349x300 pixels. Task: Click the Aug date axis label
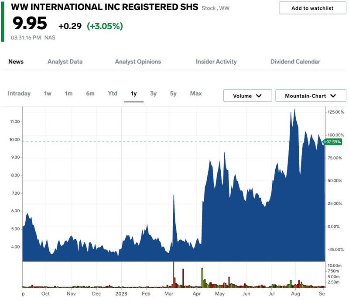click(x=295, y=294)
